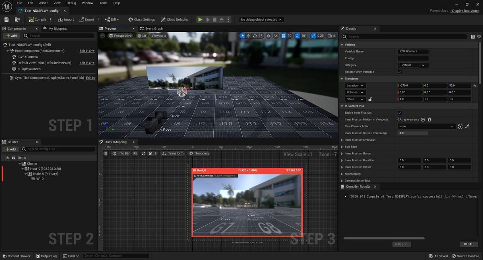
Task: Click zoom-to-fit icon in OutputMapping toolbar
Action: pos(143,154)
